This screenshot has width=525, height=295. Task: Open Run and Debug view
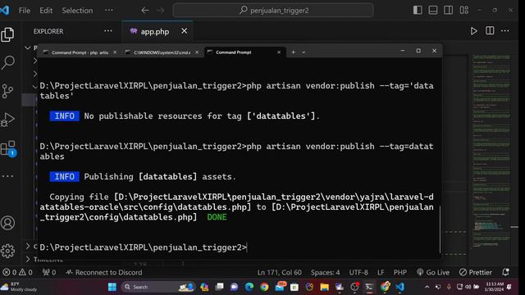tap(7, 120)
